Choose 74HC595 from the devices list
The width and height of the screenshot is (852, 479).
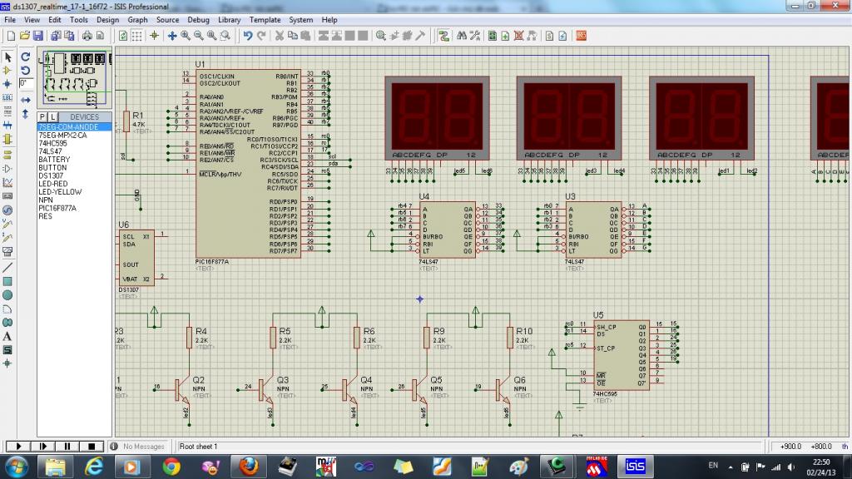tap(52, 143)
